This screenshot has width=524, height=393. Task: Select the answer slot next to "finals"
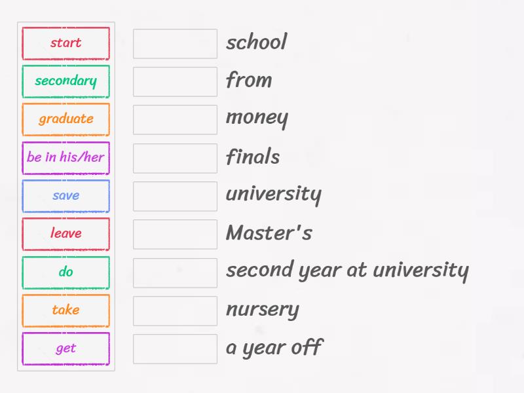[175, 157]
